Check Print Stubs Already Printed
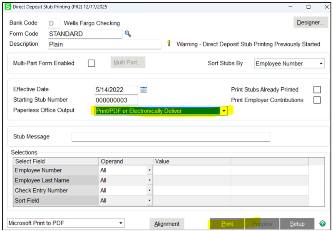The height and width of the screenshot is (231, 333). [x=317, y=89]
